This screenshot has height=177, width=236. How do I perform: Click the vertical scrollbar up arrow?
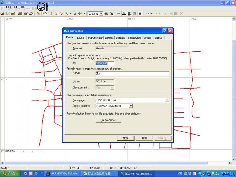233,19
